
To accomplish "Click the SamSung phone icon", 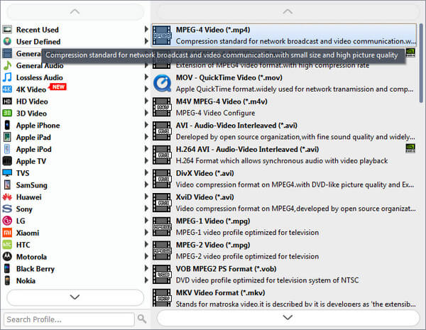I will coord(7,185).
